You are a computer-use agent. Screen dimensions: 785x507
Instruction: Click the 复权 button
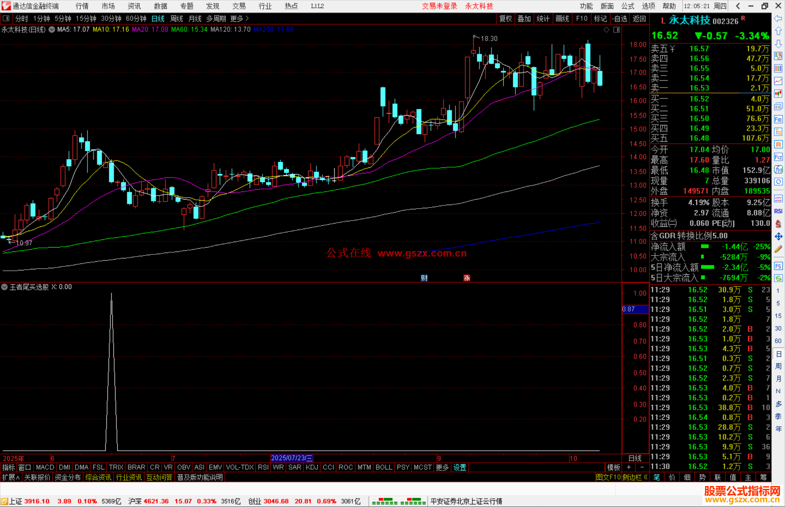tap(506, 19)
